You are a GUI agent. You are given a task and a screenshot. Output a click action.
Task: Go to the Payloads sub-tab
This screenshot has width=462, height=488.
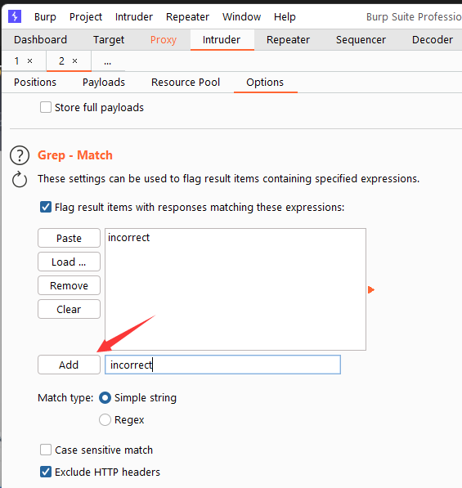(x=104, y=83)
